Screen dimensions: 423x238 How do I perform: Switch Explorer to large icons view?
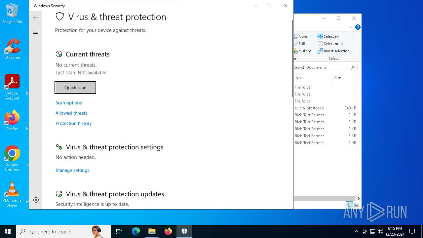coord(357,205)
